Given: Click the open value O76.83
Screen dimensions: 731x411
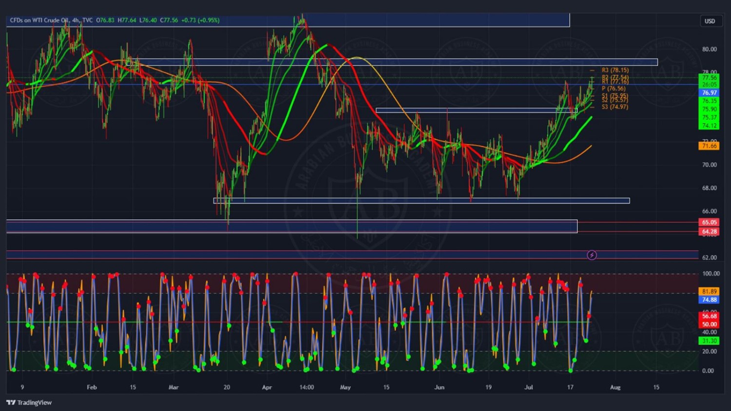Looking at the screenshot, I should tap(105, 20).
